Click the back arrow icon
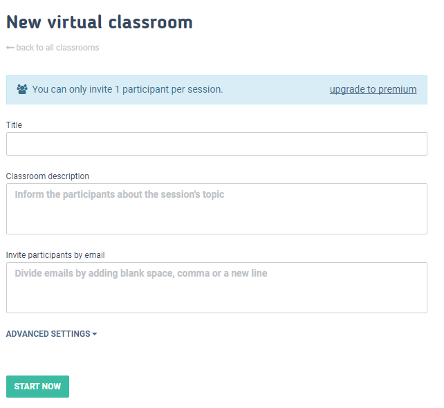 point(10,48)
